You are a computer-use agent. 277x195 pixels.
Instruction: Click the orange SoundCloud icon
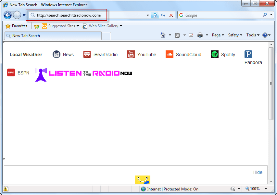[x=170, y=54]
